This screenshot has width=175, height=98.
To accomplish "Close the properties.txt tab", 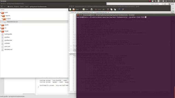I will click(x=92, y=13).
